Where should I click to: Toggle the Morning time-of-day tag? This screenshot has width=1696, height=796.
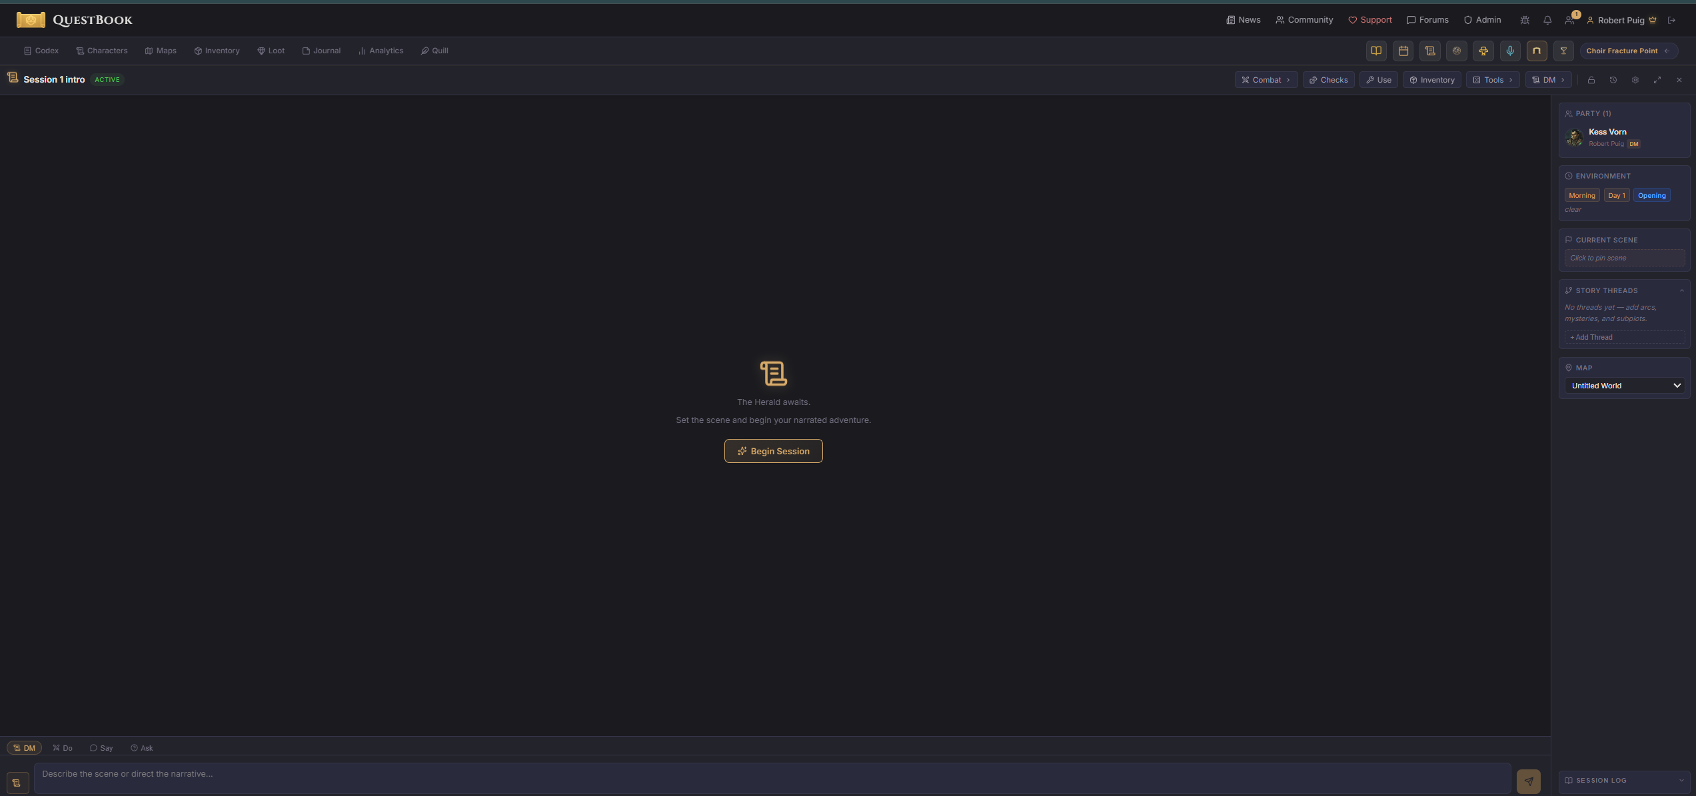[x=1581, y=195]
